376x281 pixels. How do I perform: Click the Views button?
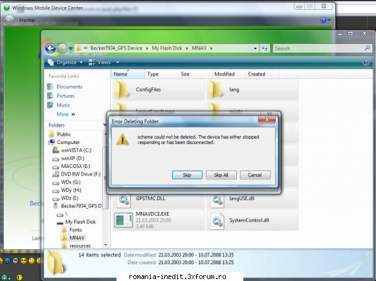tap(100, 63)
